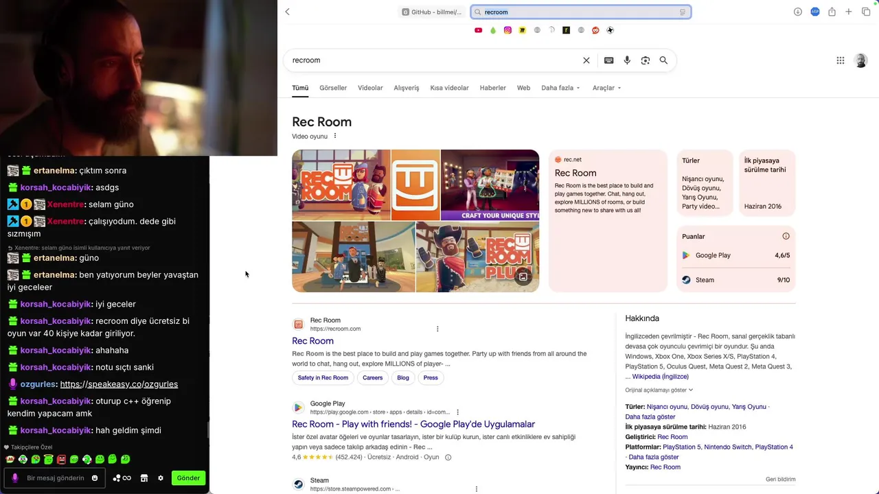Click the magnifier search icon
The height and width of the screenshot is (494, 879).
point(663,60)
